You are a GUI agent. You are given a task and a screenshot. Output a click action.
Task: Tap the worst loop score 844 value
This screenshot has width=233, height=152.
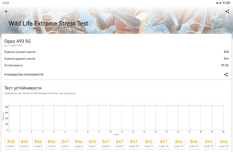click(226, 59)
